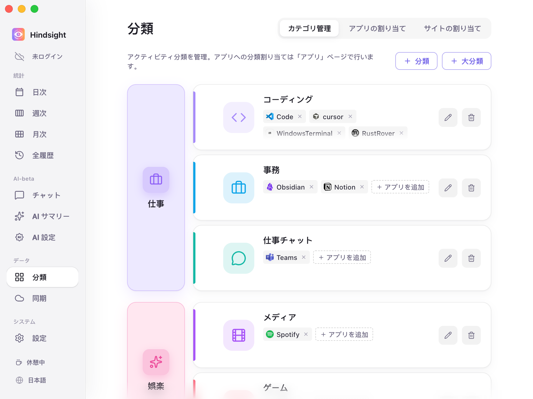Select the 仕事 major category card
Image resolution: width=533 pixels, height=399 pixels.
click(156, 188)
